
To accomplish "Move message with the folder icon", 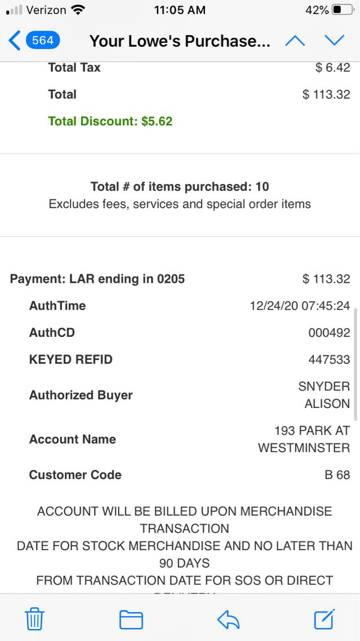I will click(x=131, y=620).
